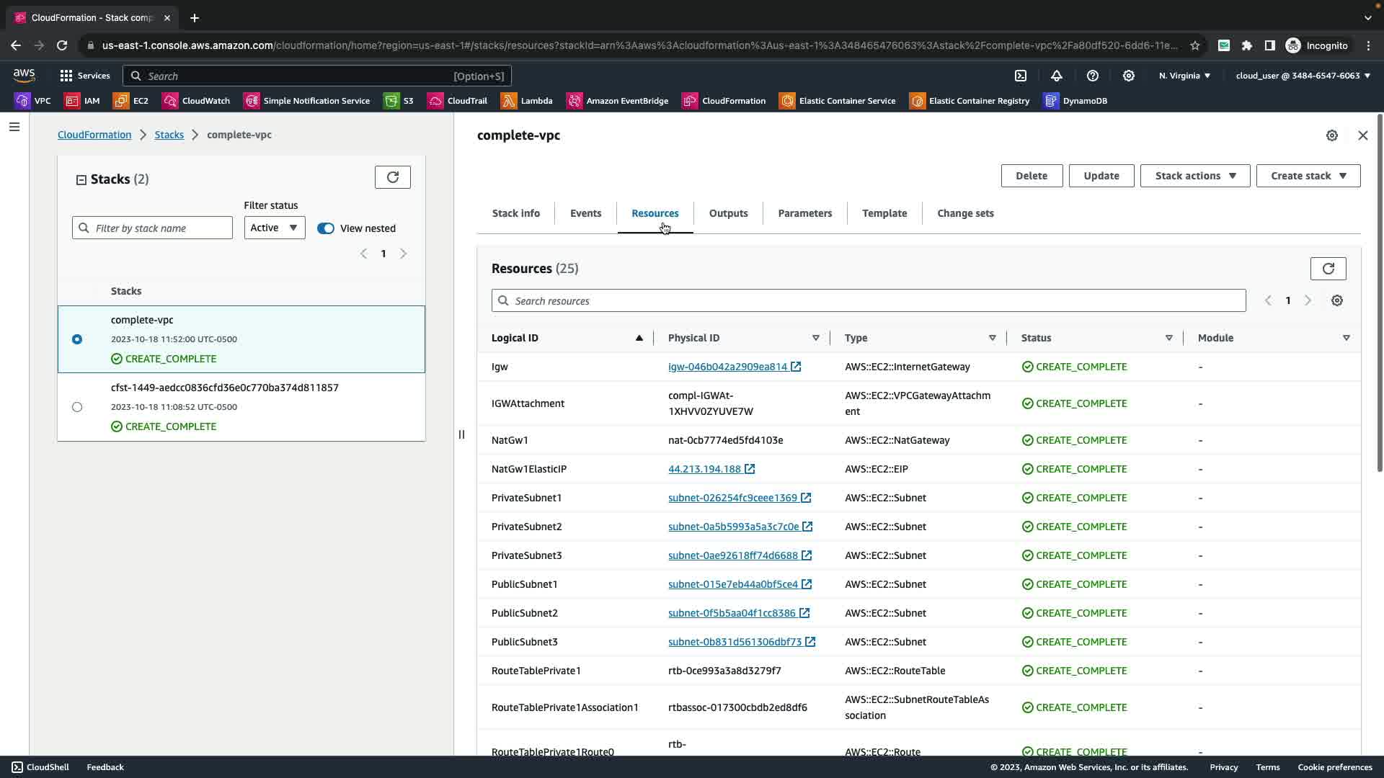The height and width of the screenshot is (778, 1384).
Task: Open Resources table preferences gear
Action: coord(1336,301)
